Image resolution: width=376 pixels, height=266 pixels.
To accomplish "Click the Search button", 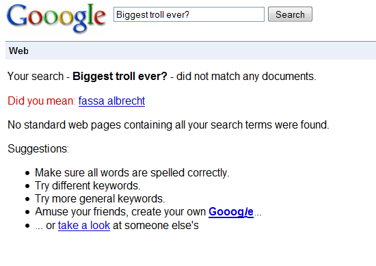I will point(290,14).
